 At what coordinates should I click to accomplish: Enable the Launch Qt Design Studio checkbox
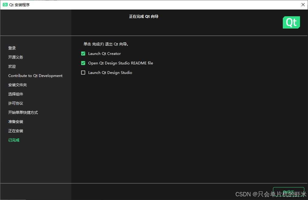click(x=83, y=72)
